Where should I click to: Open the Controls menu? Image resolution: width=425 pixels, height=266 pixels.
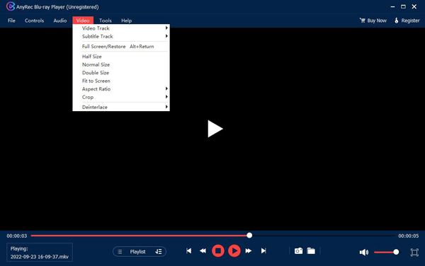(x=34, y=21)
